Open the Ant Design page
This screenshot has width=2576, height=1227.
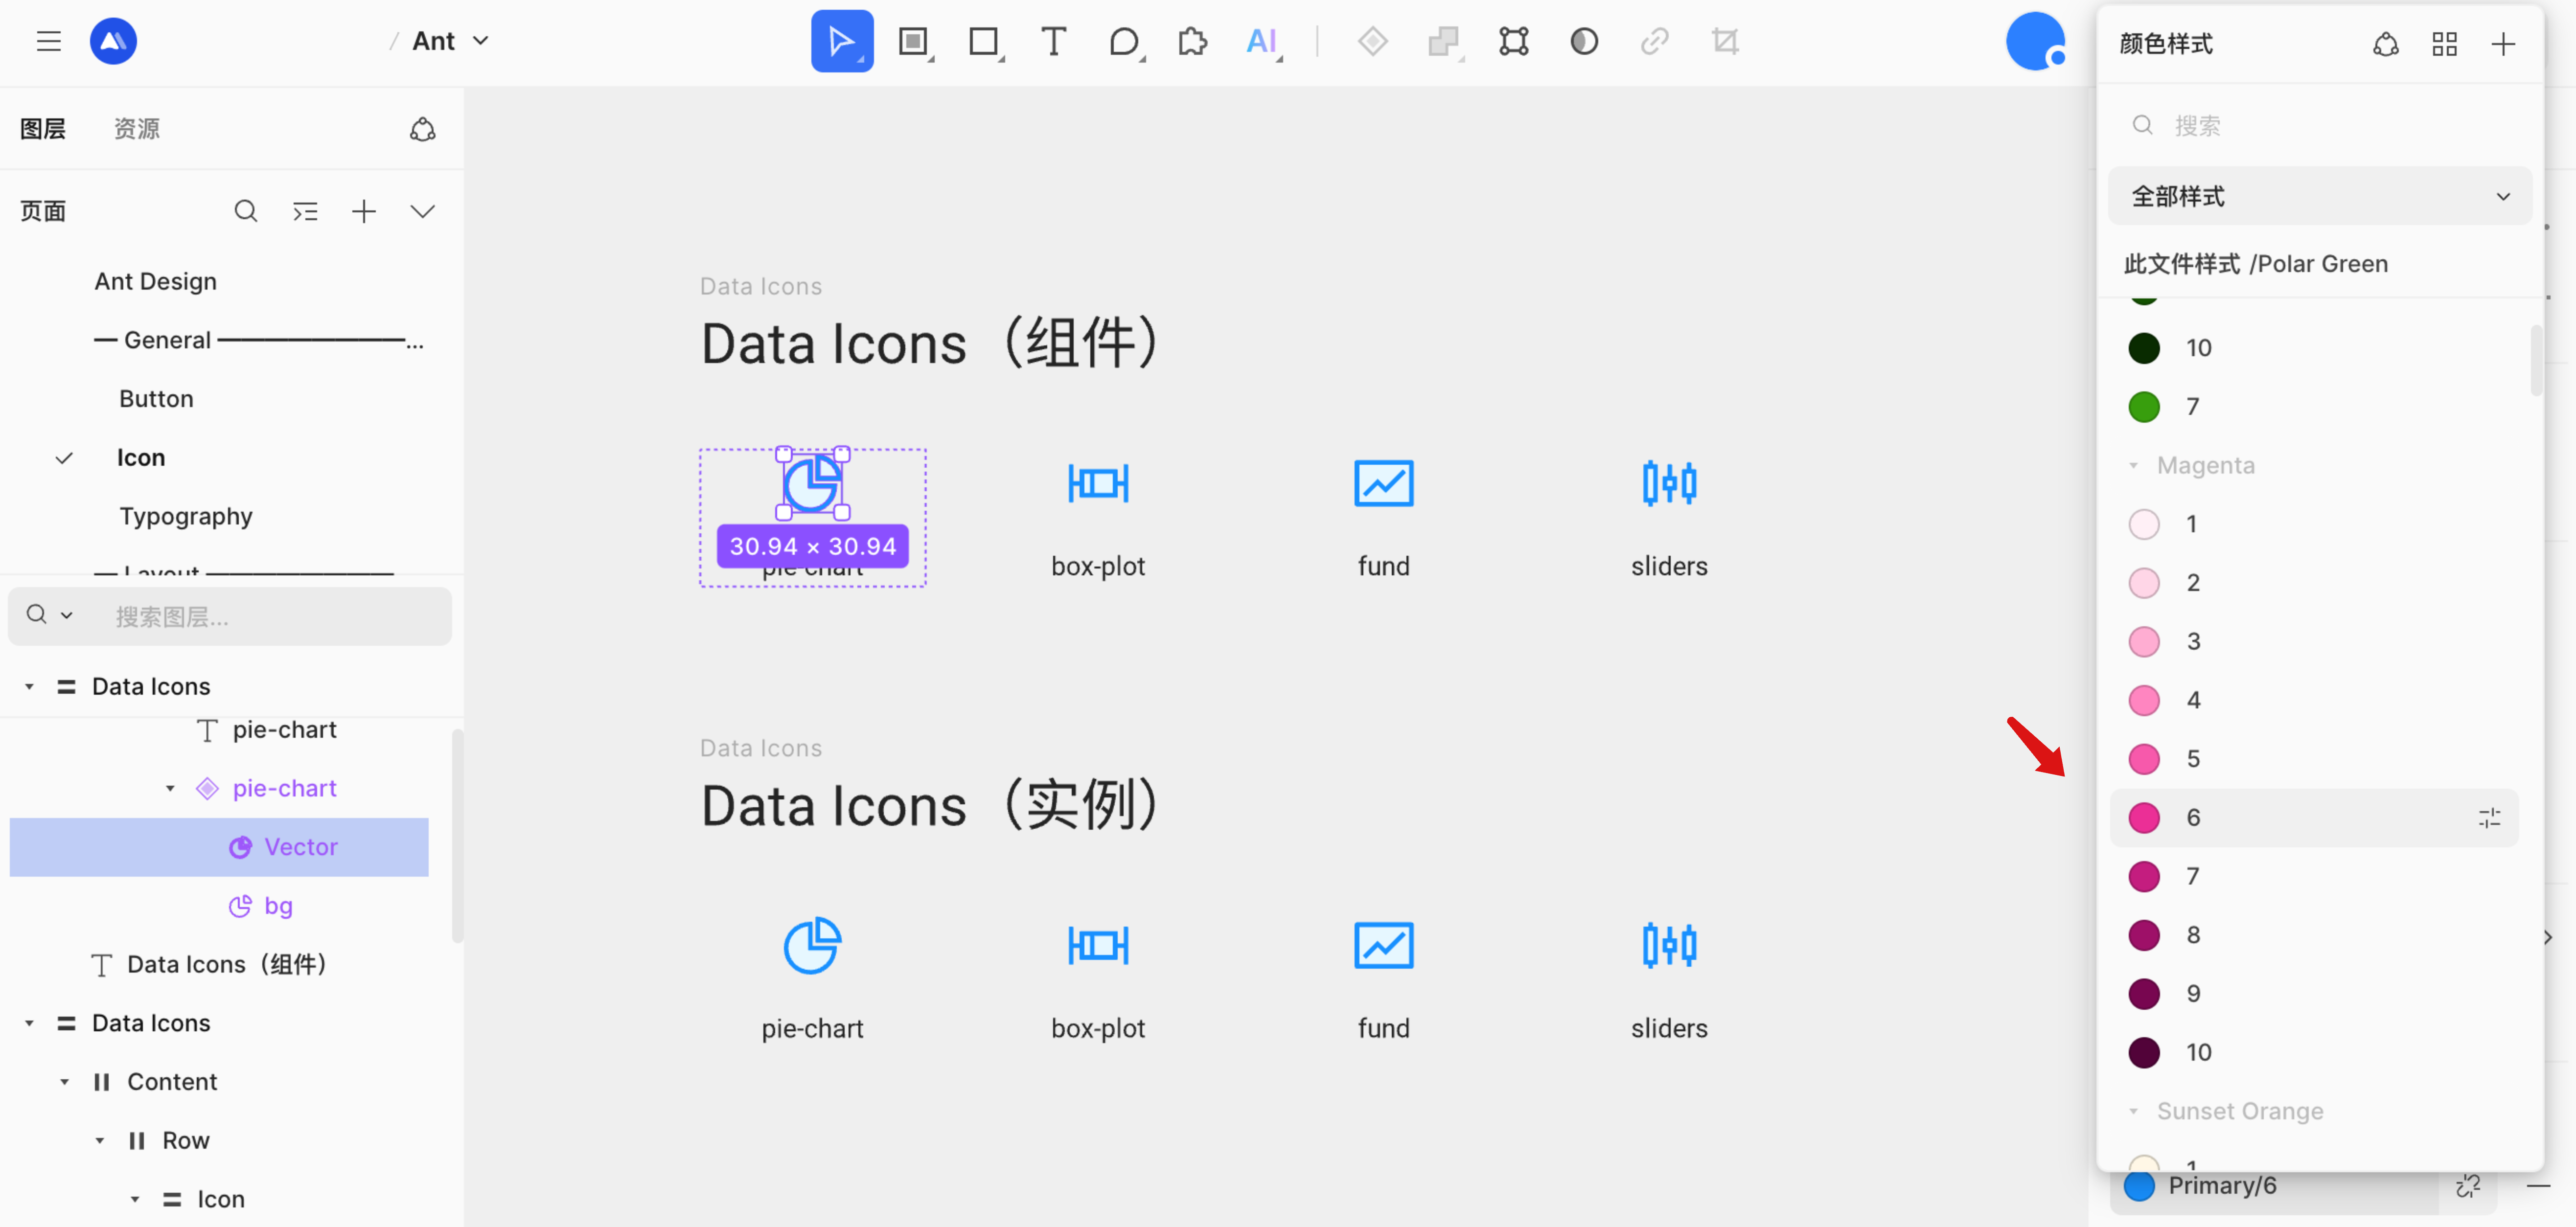pyautogui.click(x=156, y=281)
